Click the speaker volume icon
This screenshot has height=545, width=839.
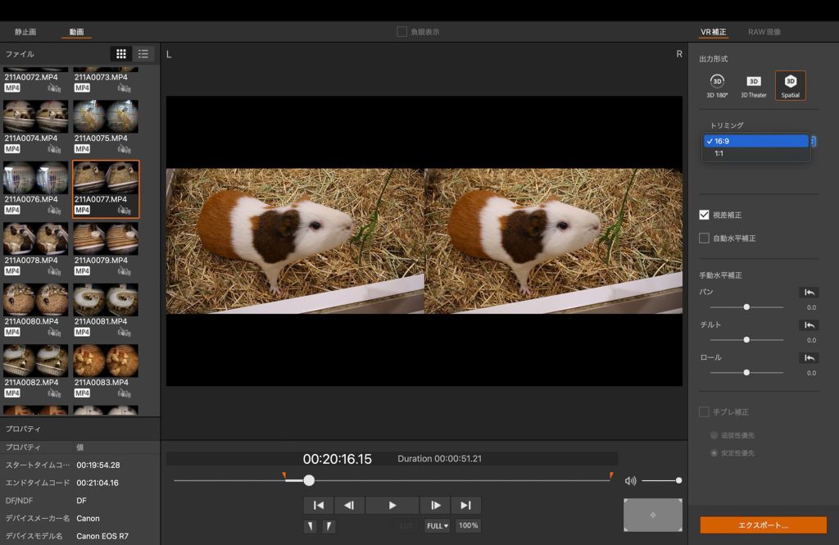click(630, 481)
